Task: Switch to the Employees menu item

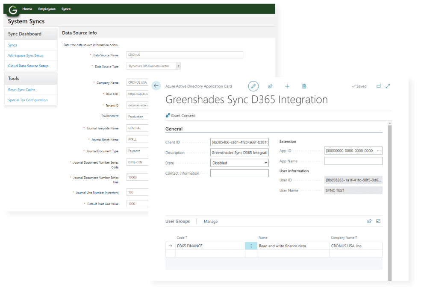Action: pyautogui.click(x=47, y=9)
